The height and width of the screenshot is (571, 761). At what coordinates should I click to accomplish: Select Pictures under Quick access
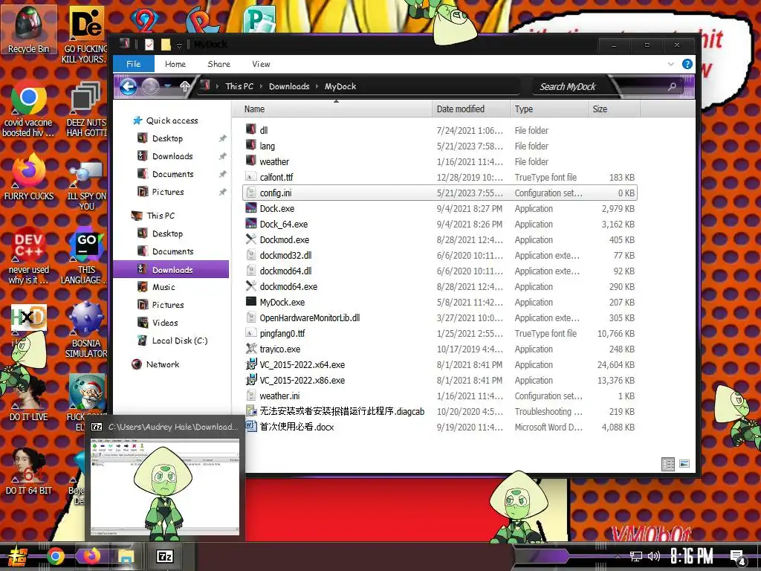tap(168, 192)
